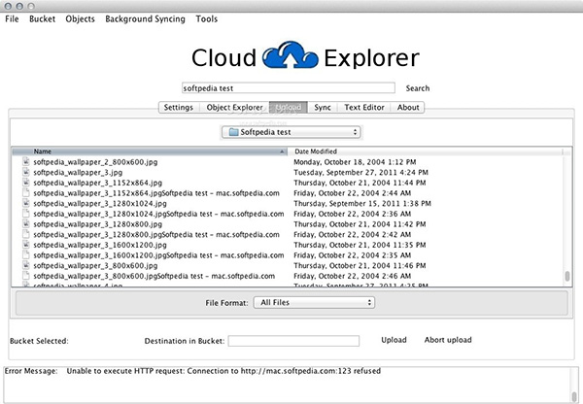Screen dimensions: 583x404
Task: Sort list by Name column header
Action: (150, 151)
